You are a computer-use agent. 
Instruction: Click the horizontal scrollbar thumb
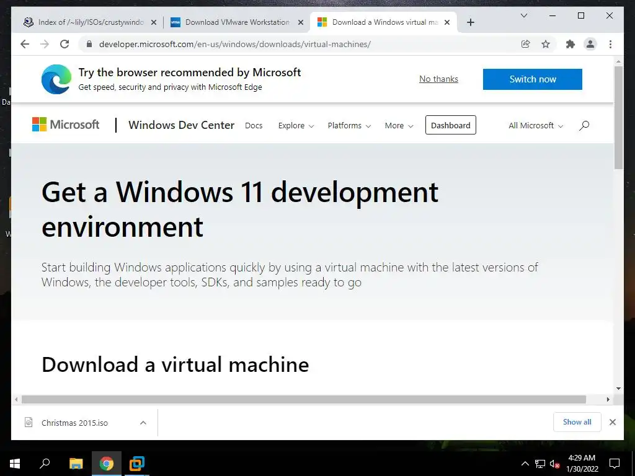coord(304,400)
